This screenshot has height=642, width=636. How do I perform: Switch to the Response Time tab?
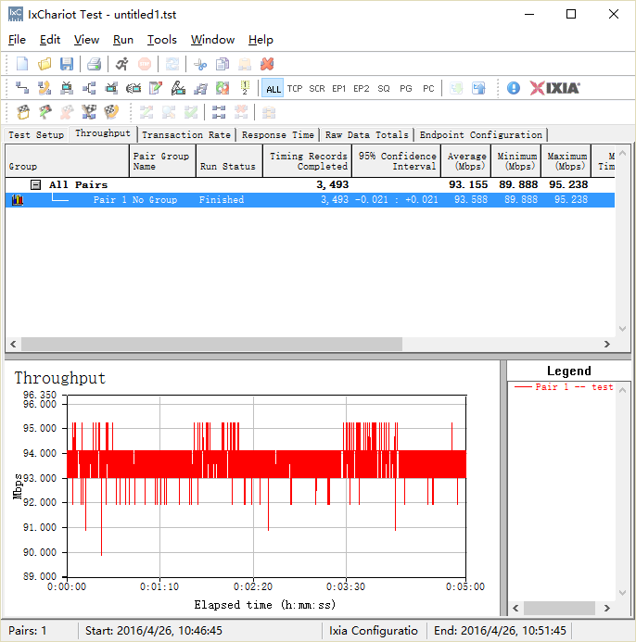(x=278, y=134)
